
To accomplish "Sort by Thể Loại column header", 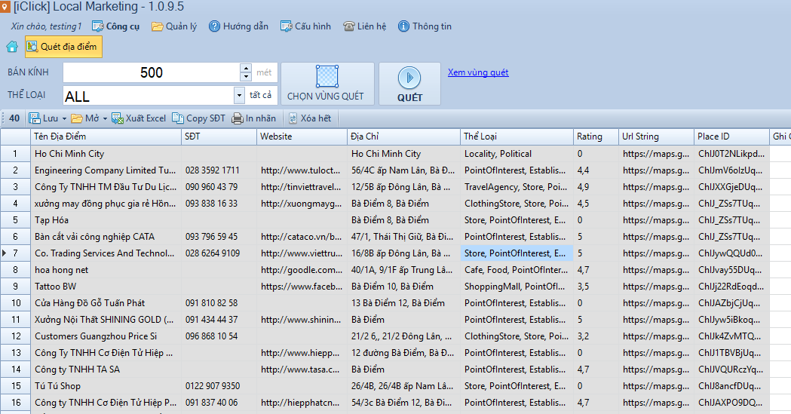I will point(517,136).
